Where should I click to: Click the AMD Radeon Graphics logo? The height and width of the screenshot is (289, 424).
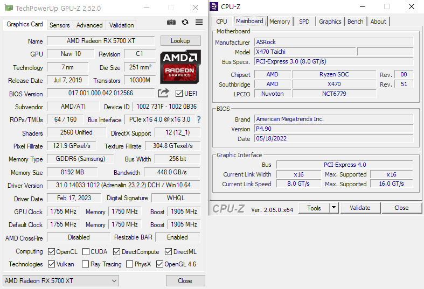[x=180, y=67]
